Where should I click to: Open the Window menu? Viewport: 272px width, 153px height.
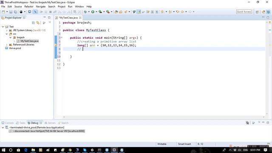79,7
